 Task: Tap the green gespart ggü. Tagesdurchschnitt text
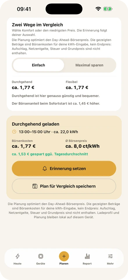50,154
